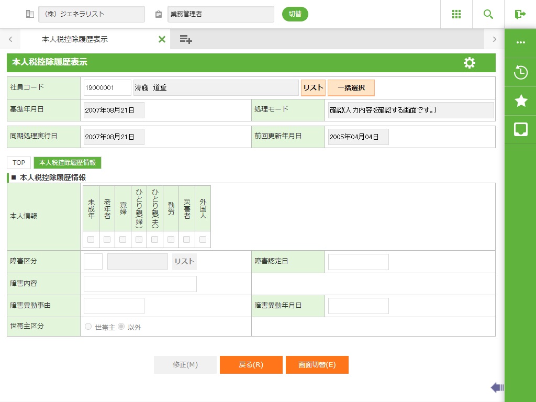The height and width of the screenshot is (402, 536).
Task: Open the history clock icon in sidebar
Action: (520, 73)
